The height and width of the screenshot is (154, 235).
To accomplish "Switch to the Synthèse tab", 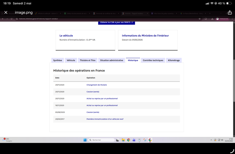I will point(58,60).
